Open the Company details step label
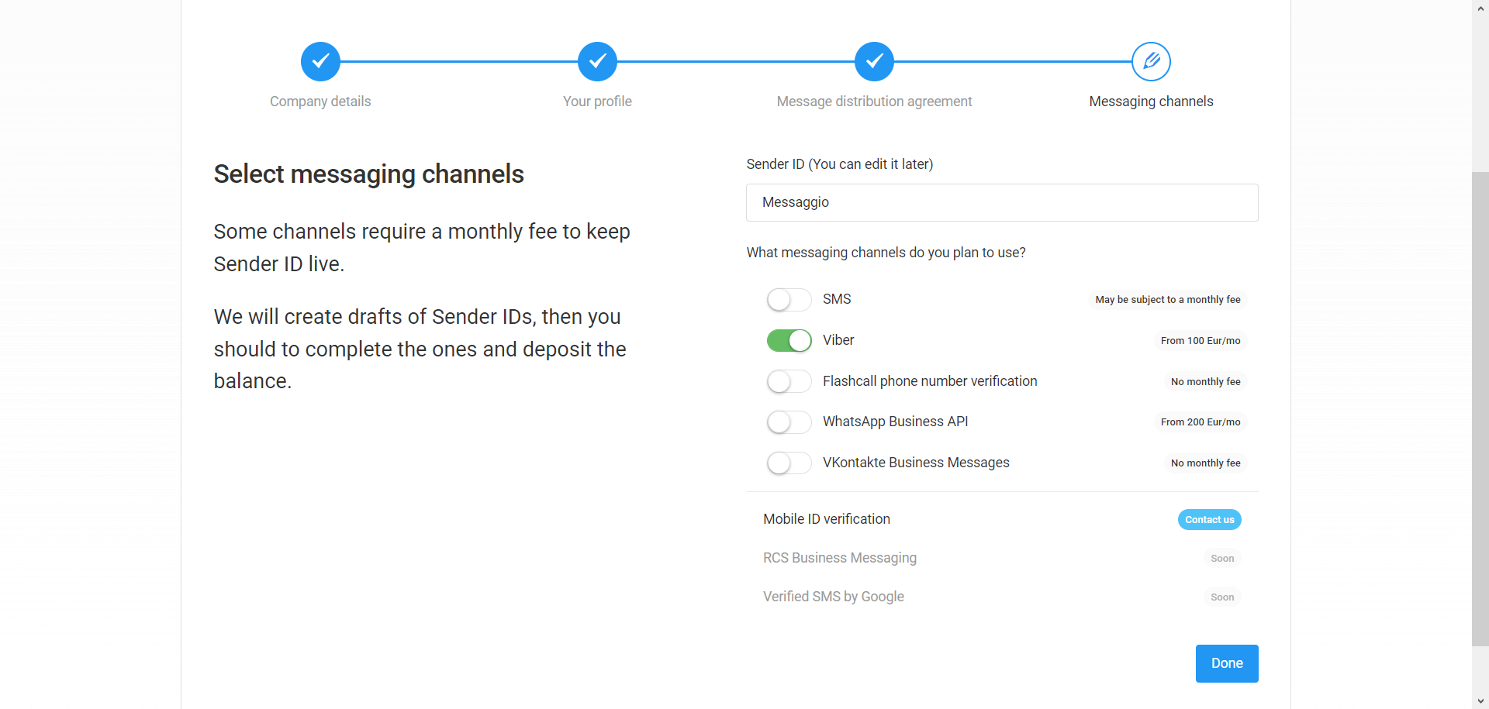The image size is (1489, 709). [x=320, y=102]
